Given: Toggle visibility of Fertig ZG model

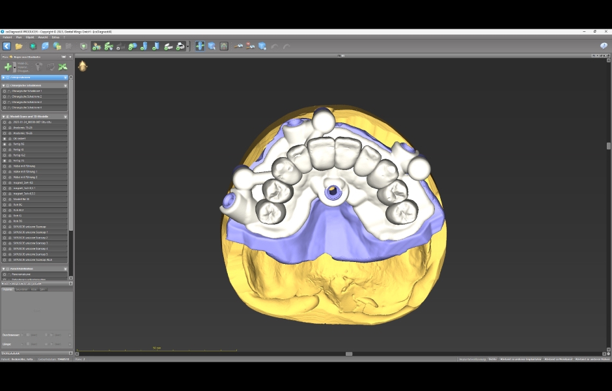Looking at the screenshot, I should pos(5,160).
